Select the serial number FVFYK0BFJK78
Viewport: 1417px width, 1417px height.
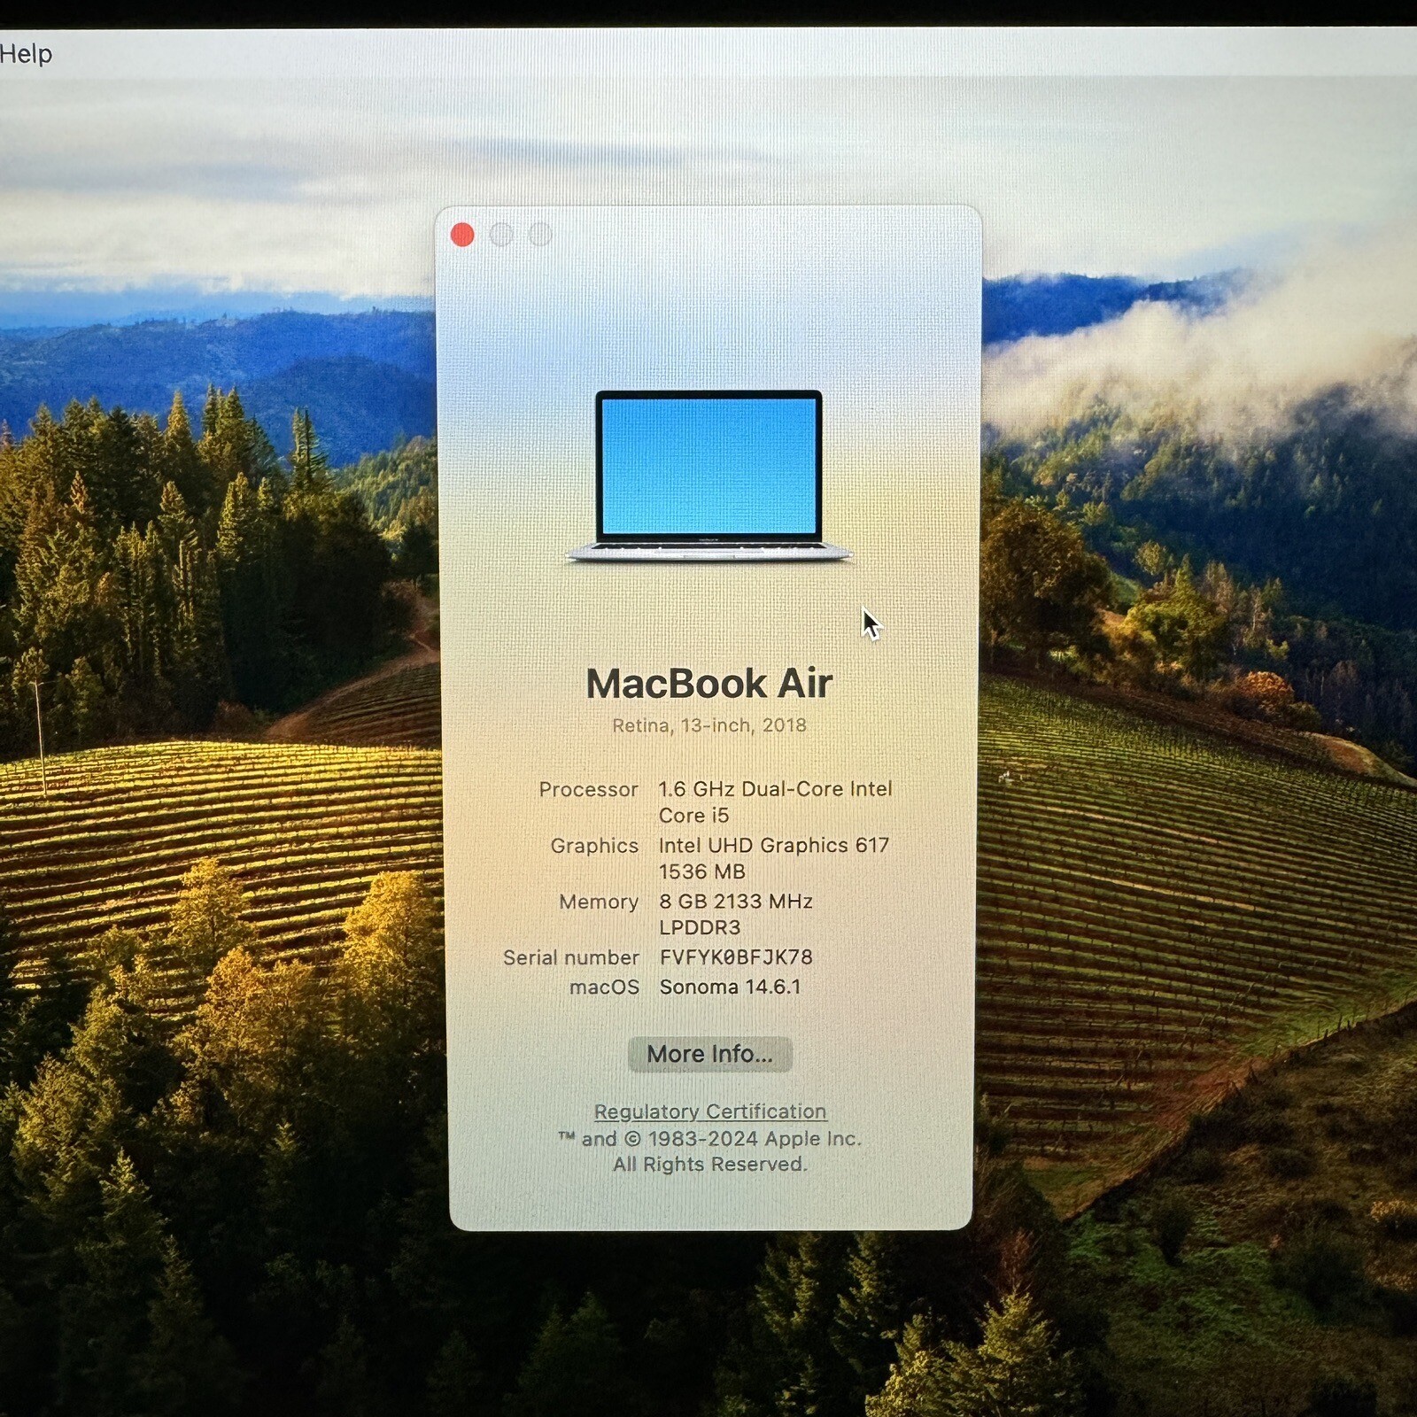coord(736,957)
